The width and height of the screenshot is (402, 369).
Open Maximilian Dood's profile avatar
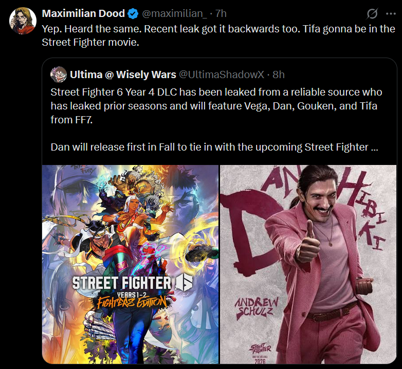tap(23, 21)
